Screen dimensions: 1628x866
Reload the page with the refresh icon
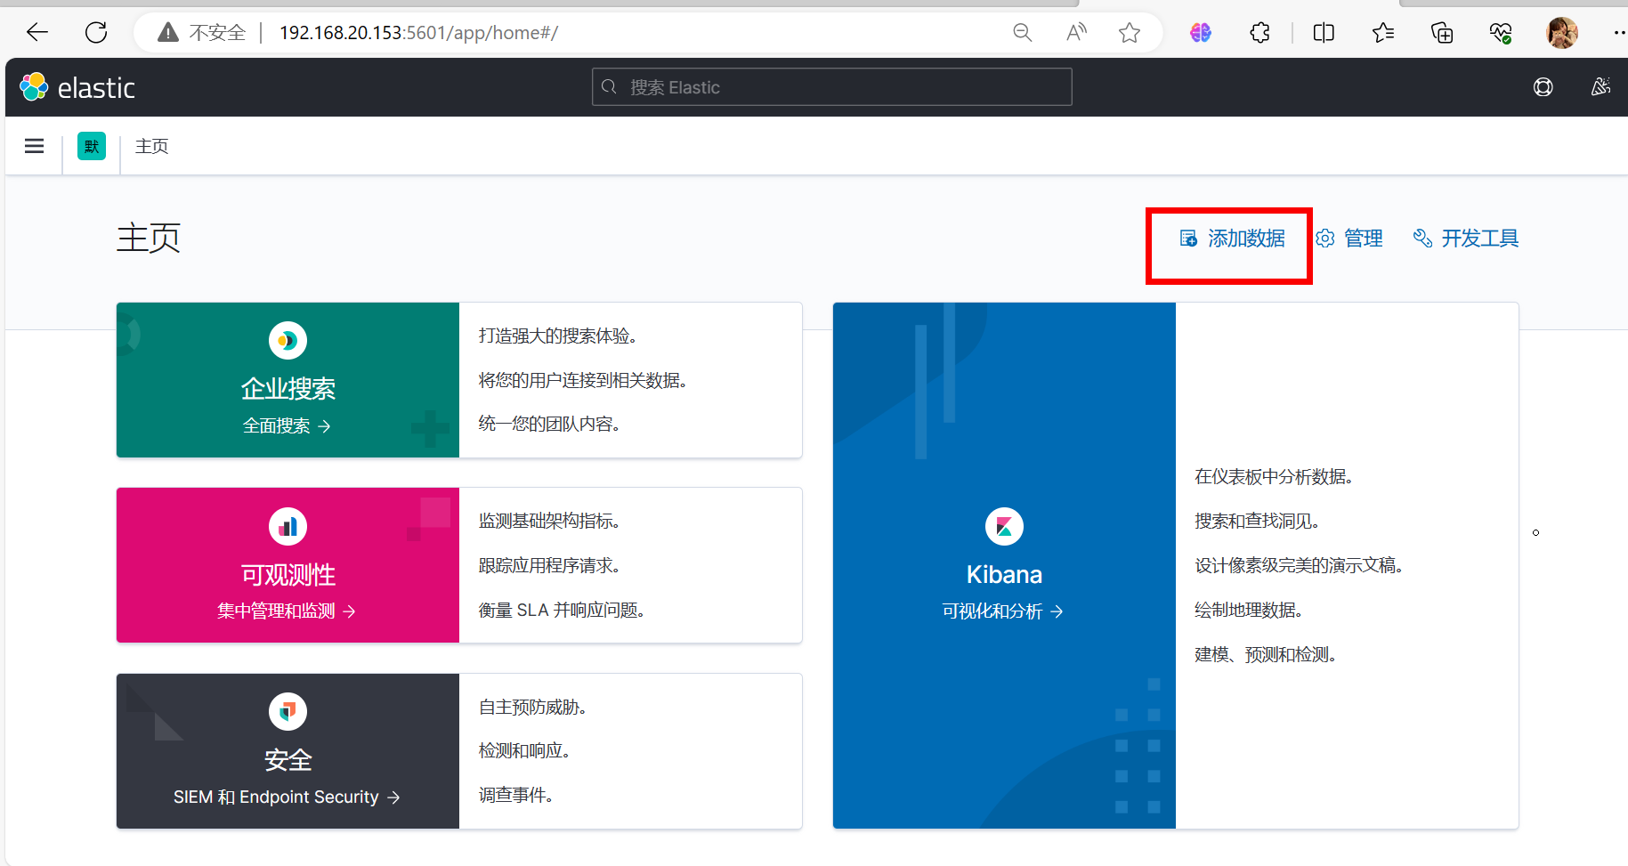point(96,33)
